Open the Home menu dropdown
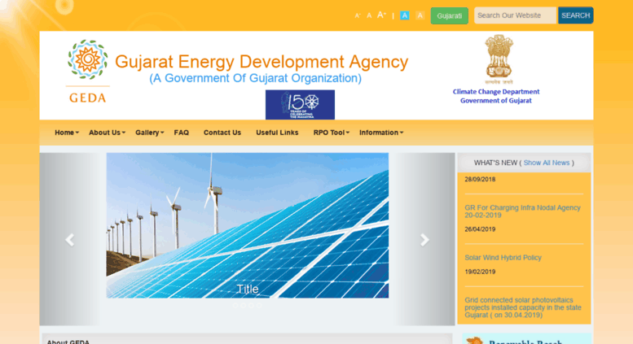Image resolution: width=633 pixels, height=344 pixels. coord(67,133)
